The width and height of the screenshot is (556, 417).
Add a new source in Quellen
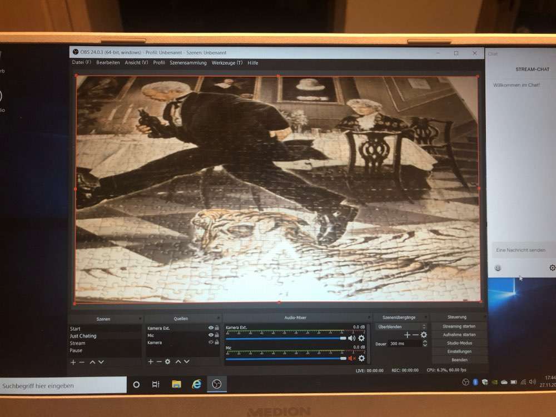pos(150,362)
